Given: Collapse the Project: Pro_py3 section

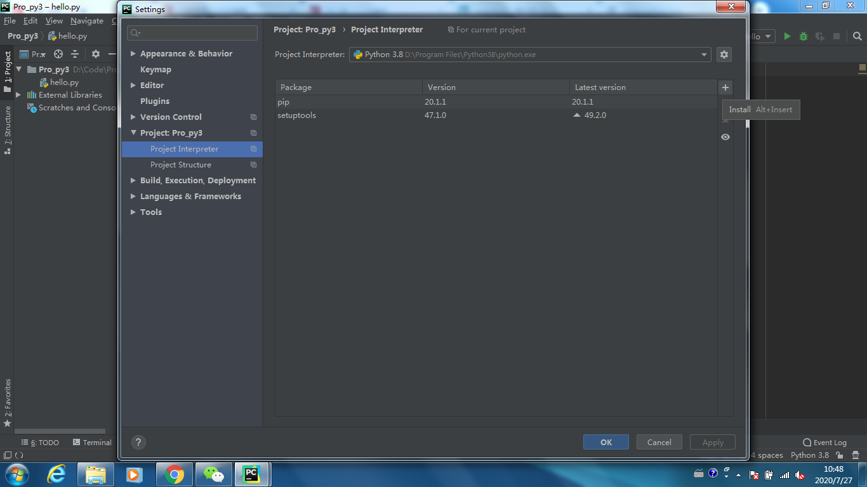Looking at the screenshot, I should (133, 133).
